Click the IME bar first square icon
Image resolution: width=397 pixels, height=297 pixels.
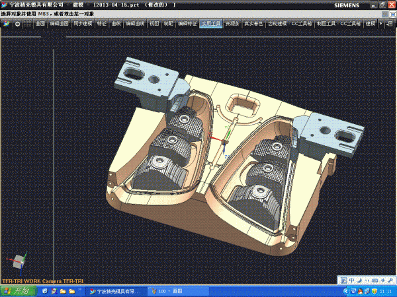343,280
